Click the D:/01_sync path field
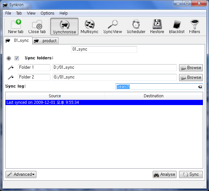 coord(114,67)
